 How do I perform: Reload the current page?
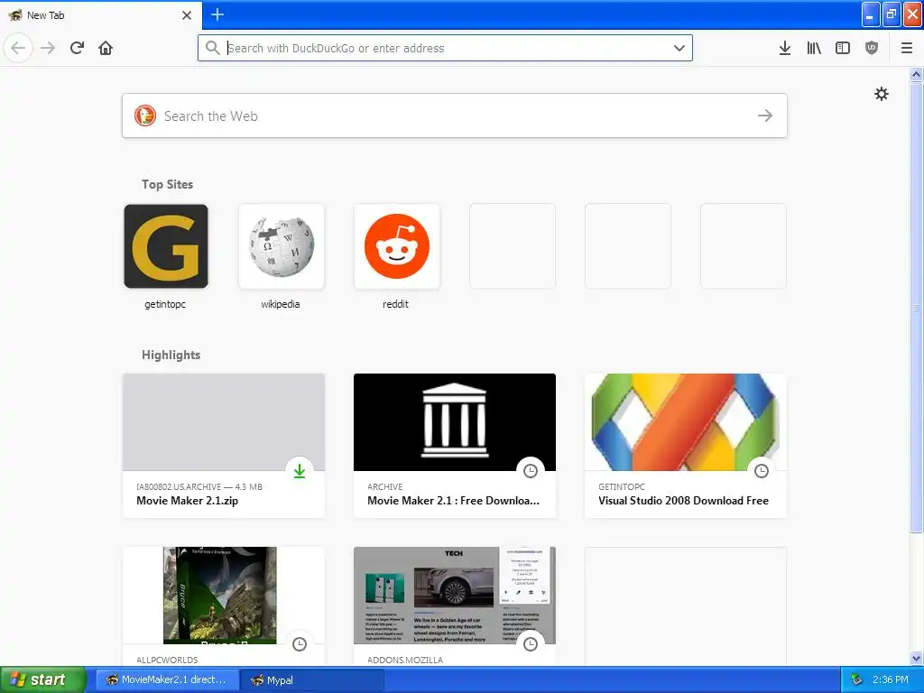(77, 48)
